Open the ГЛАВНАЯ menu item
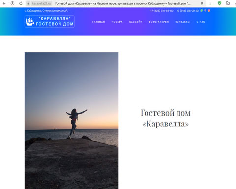Viewport: 236px width, 189px height. point(99,22)
